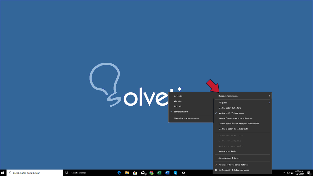This screenshot has width=313, height=176.
Task: Open Administrador de tareas
Action: click(242, 158)
